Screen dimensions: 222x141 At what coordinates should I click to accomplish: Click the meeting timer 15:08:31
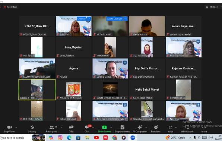214,7
